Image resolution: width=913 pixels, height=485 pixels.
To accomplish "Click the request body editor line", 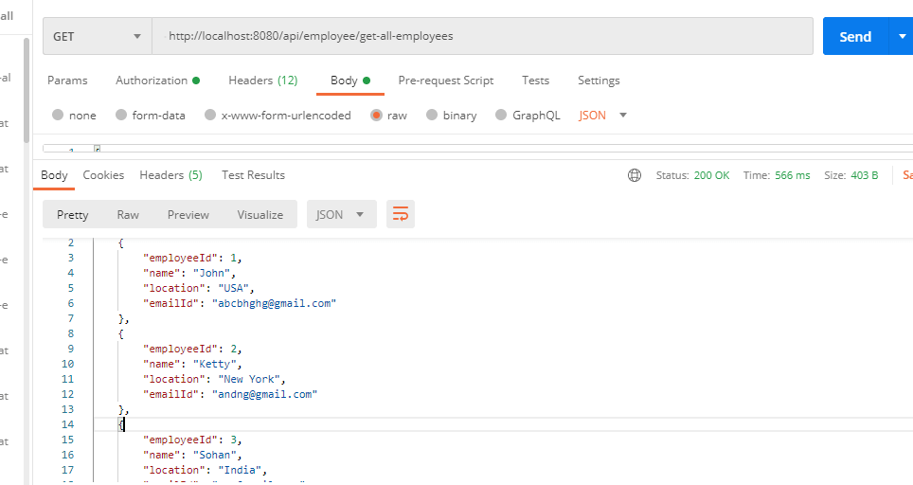I will (477, 149).
